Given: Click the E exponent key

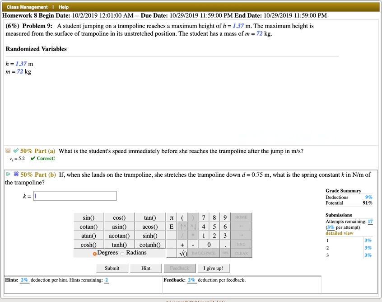Looking at the screenshot, I should point(172,226).
